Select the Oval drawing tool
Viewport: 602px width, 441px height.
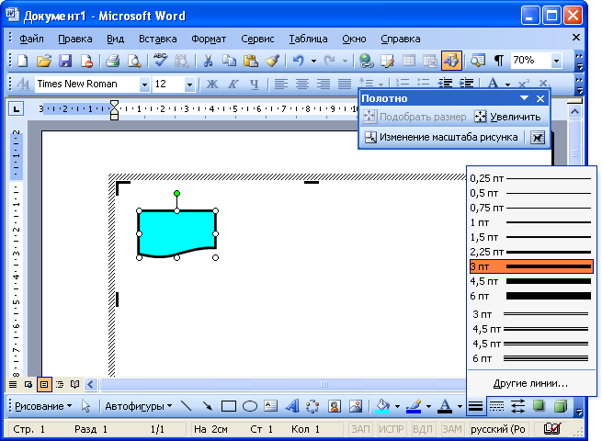pyautogui.click(x=250, y=406)
